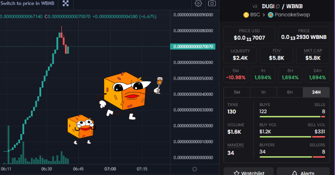Click the TXNS value 130

pyautogui.click(x=232, y=111)
